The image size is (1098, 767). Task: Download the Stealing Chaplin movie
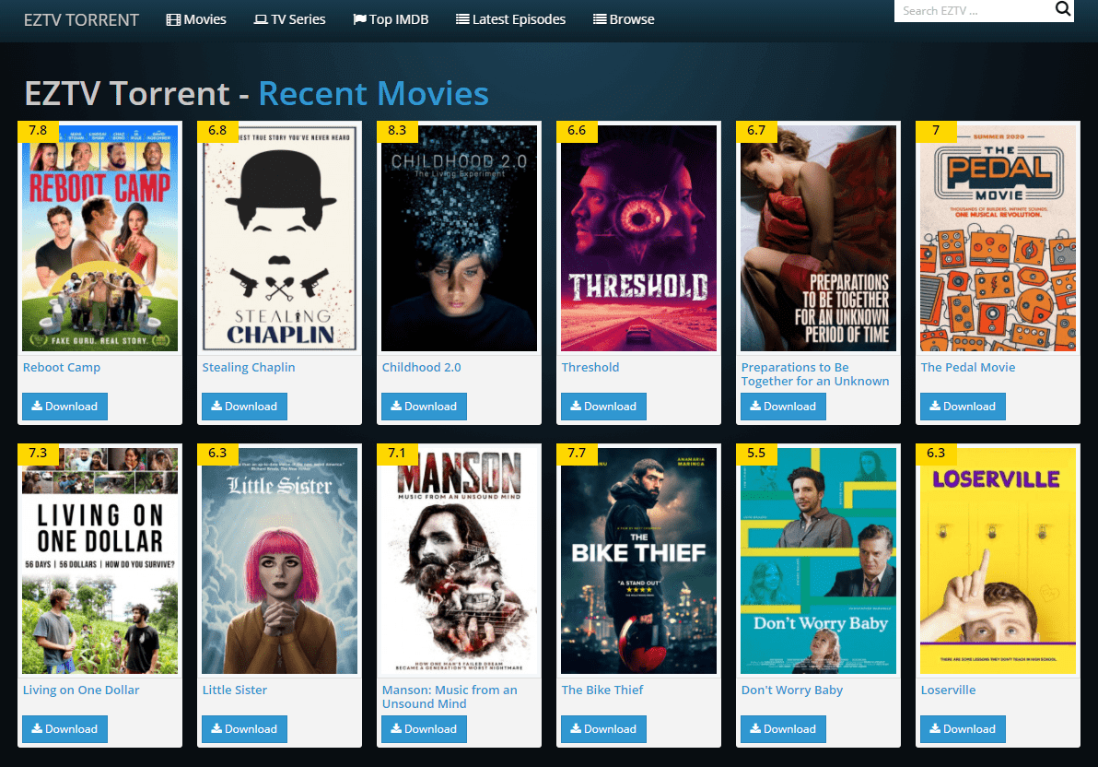tap(244, 407)
